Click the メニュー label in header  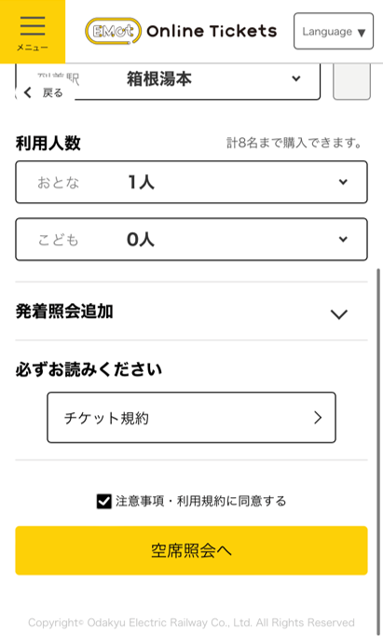[x=33, y=48]
